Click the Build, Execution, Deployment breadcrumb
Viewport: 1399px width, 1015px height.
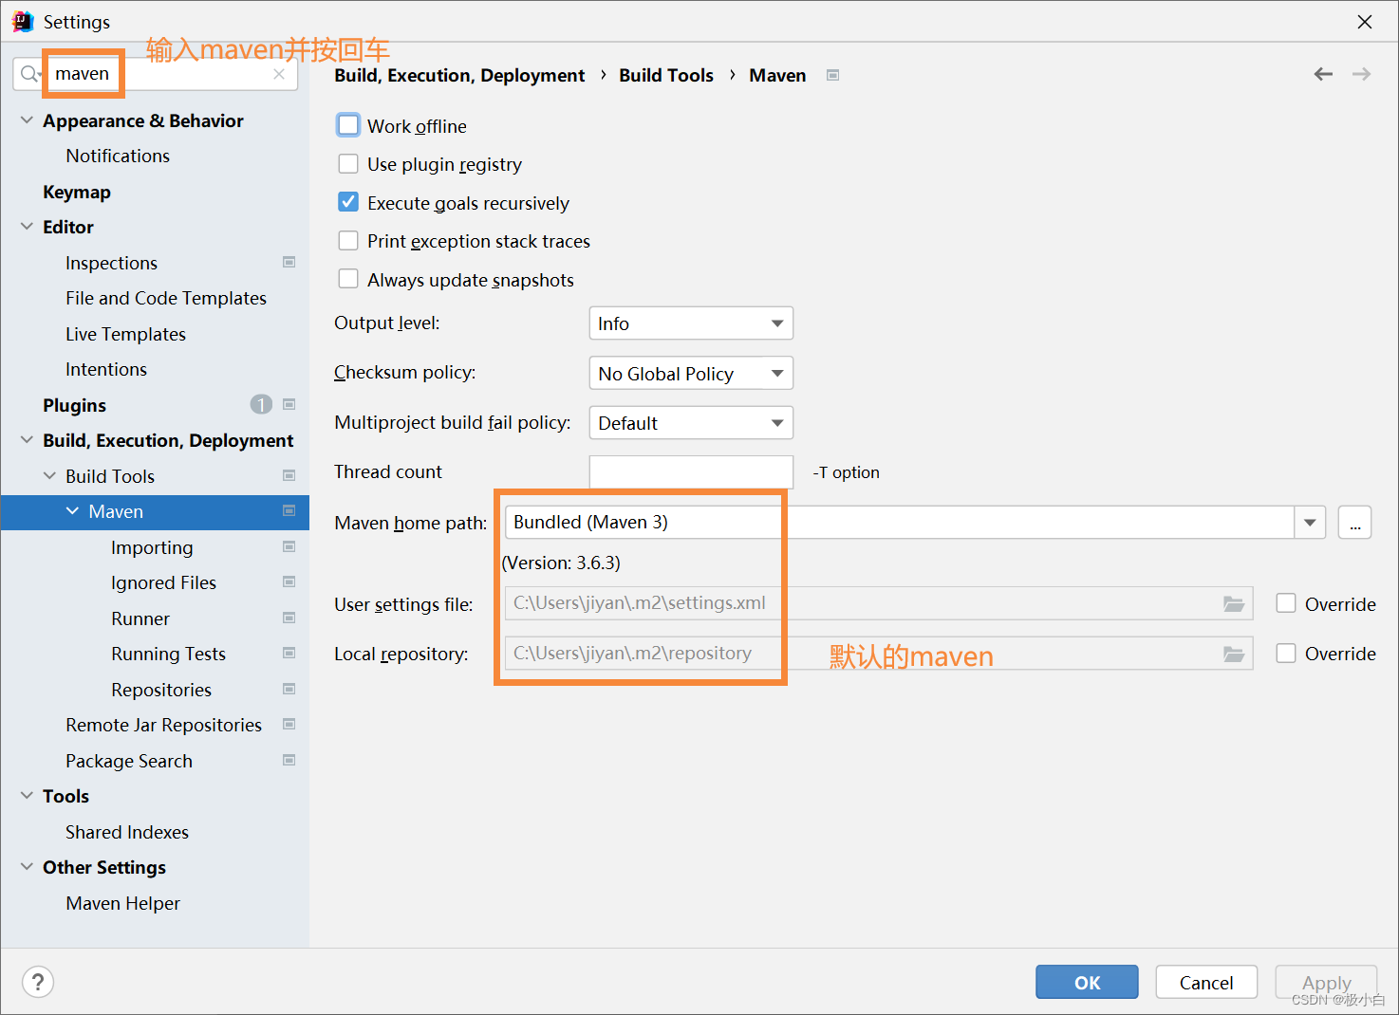[x=459, y=75]
